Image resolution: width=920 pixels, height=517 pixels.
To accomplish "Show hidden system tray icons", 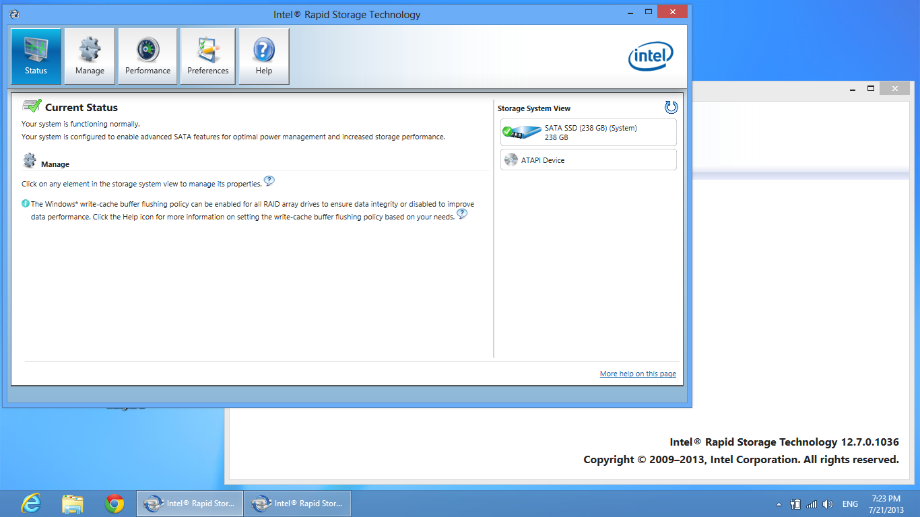I will [779, 504].
